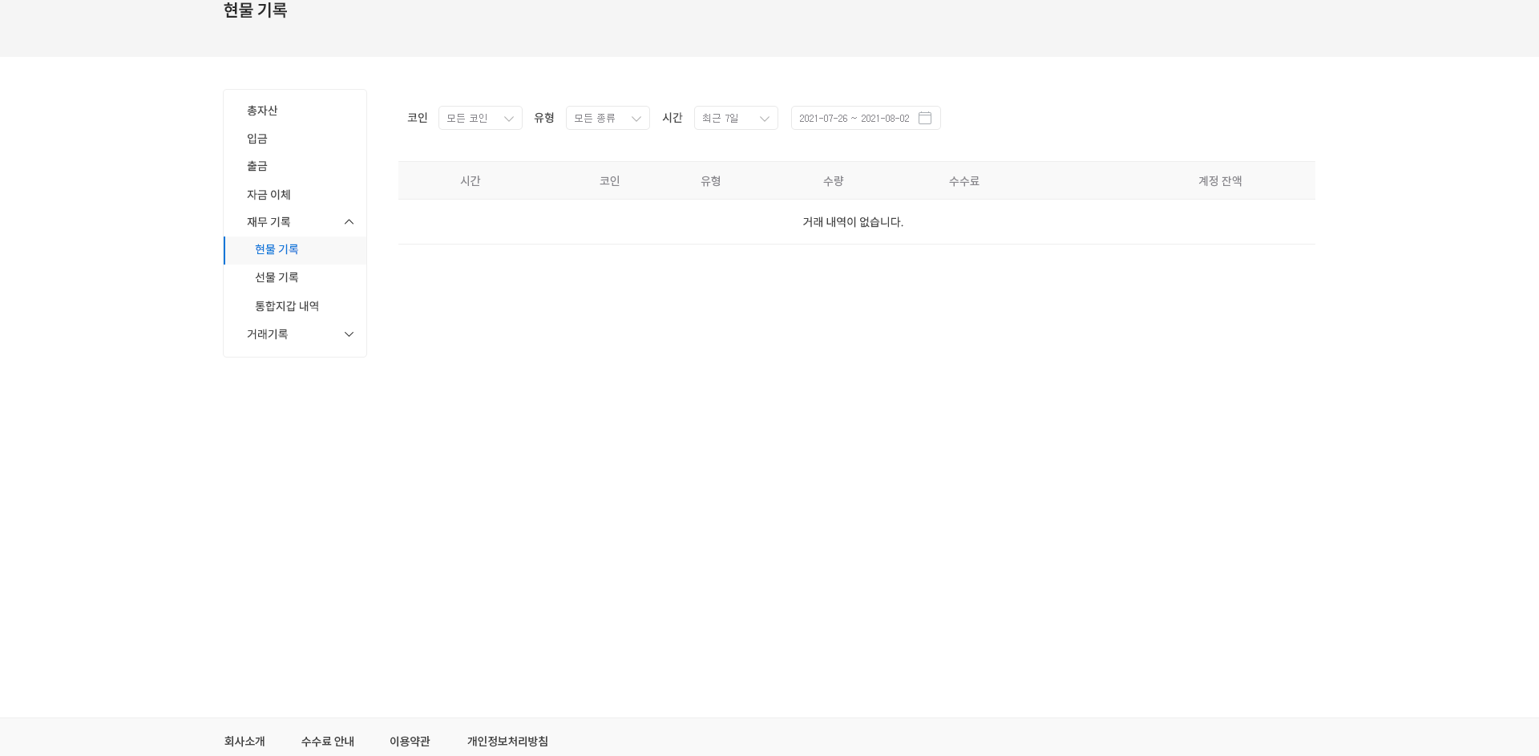This screenshot has height=756, width=1539.
Task: Click the 시간 column header
Action: pos(471,180)
